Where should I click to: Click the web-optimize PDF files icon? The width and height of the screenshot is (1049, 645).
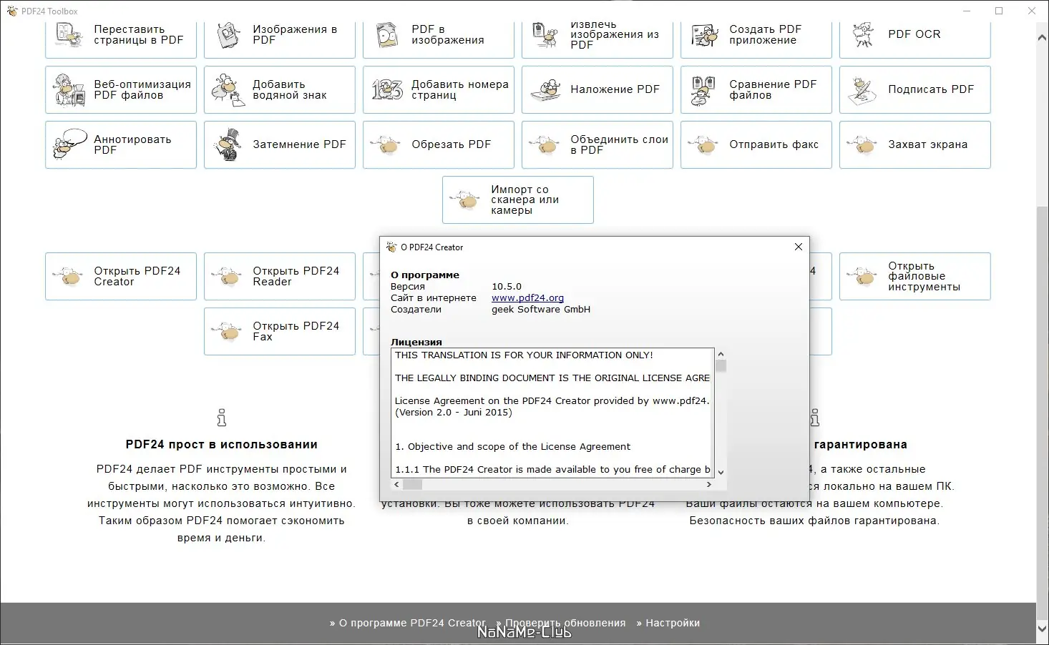click(x=69, y=90)
